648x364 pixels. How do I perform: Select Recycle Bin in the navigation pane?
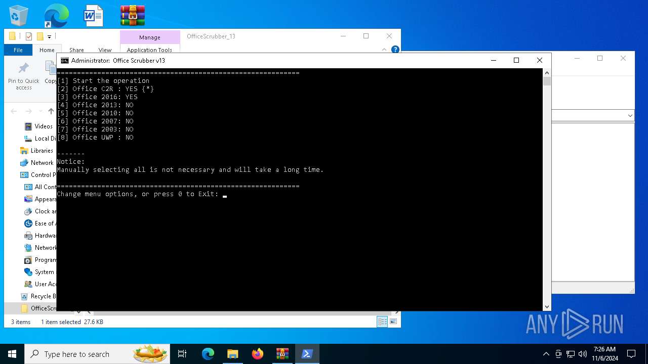point(38,296)
